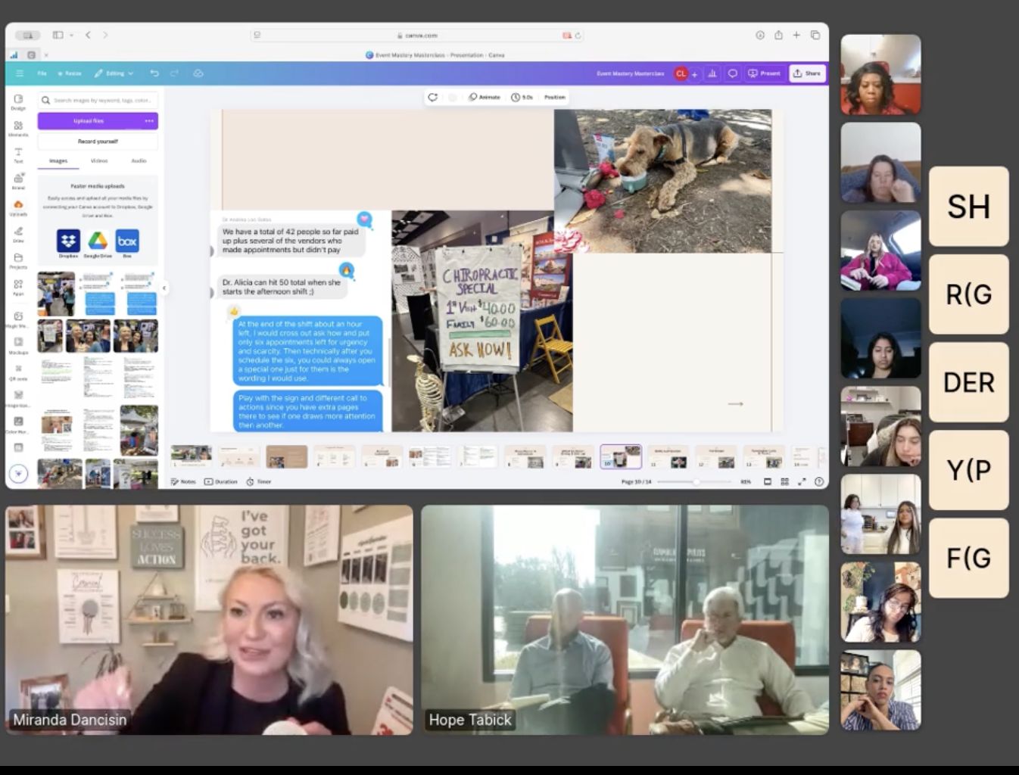This screenshot has height=775, width=1019.
Task: Enter fullscreen with the expand icon
Action: coord(802,481)
